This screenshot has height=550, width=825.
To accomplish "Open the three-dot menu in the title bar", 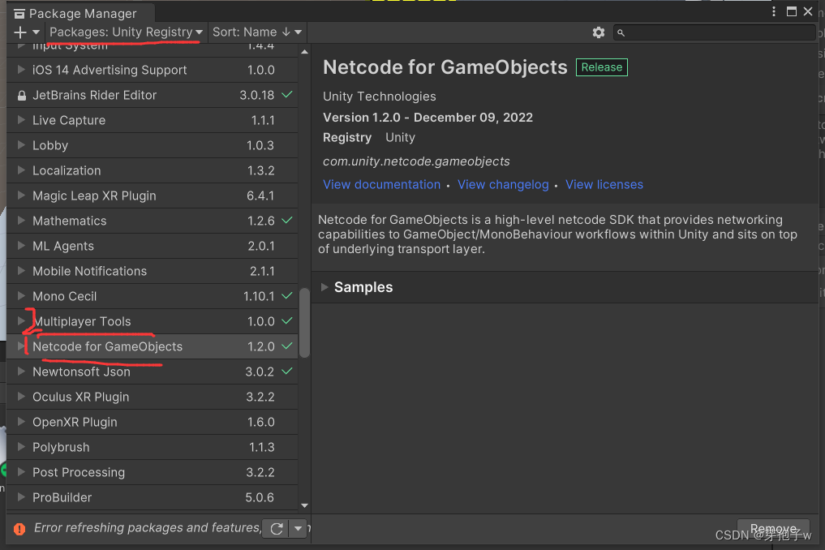I will pyautogui.click(x=773, y=11).
